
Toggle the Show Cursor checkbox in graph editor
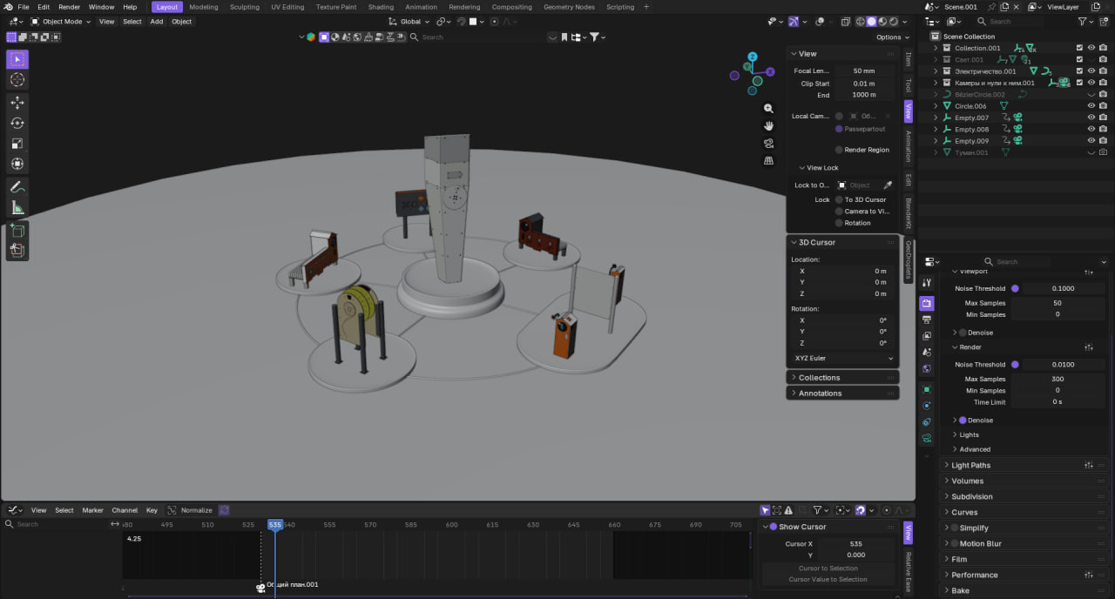[x=773, y=527]
